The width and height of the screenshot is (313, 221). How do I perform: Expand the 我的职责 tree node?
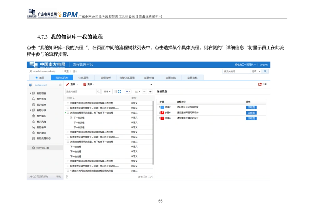click(30, 93)
